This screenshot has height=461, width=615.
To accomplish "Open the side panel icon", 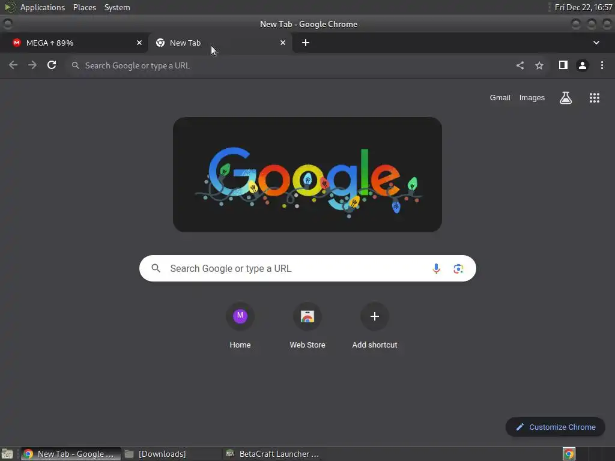I will (563, 65).
